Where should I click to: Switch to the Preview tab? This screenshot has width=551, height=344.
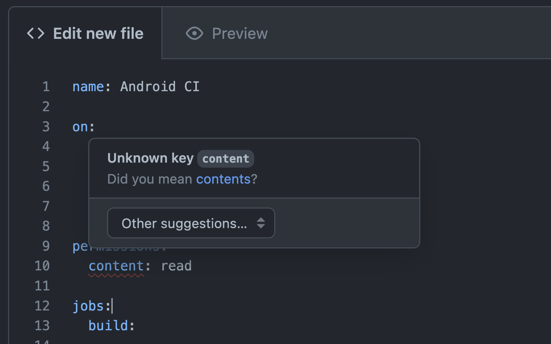(x=227, y=34)
